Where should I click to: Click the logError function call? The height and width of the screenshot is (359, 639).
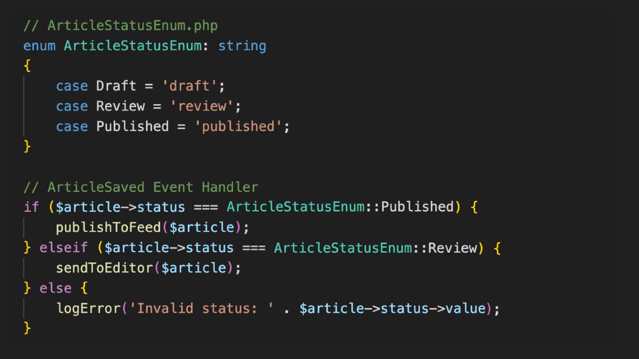pos(88,308)
